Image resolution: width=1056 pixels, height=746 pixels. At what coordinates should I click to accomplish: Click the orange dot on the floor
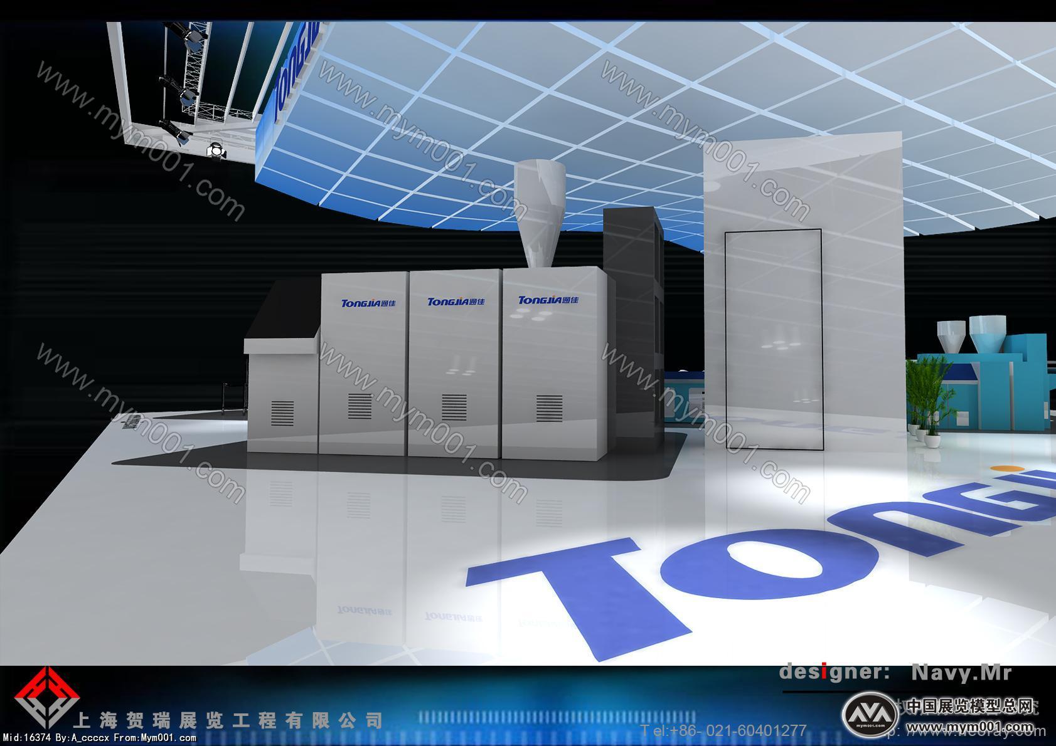pyautogui.click(x=1008, y=468)
